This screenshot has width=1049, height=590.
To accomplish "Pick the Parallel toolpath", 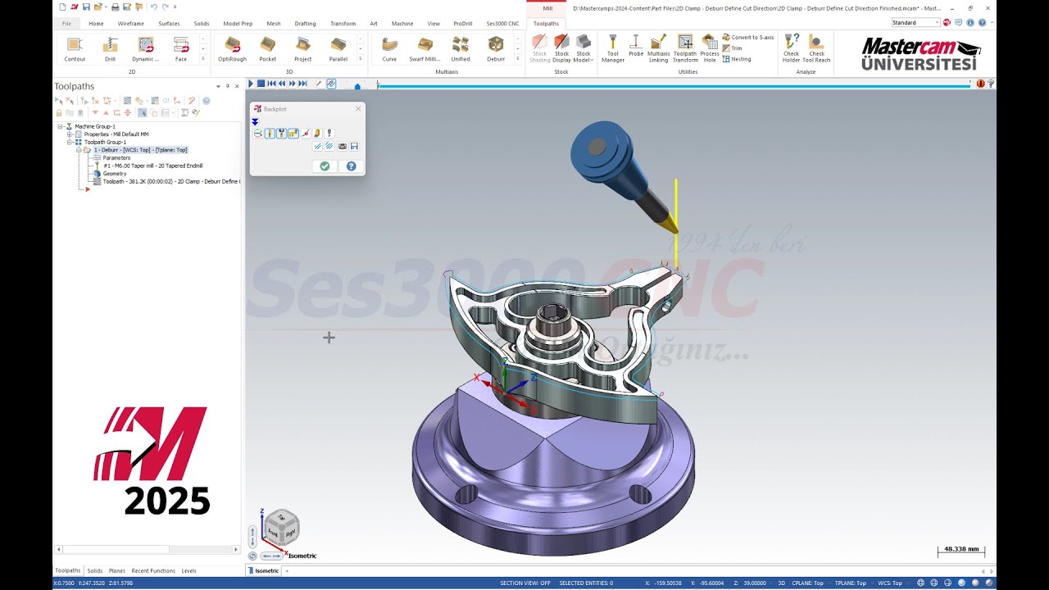I will click(338, 48).
